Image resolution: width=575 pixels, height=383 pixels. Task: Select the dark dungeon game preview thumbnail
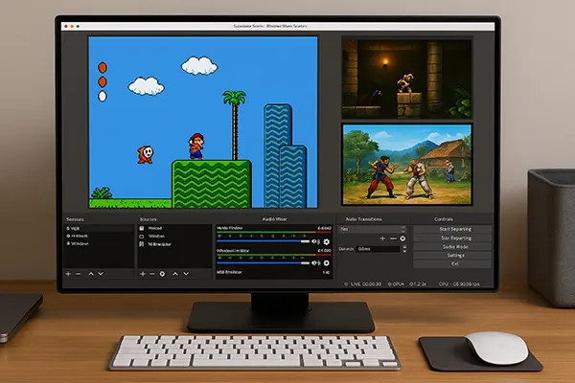click(407, 79)
